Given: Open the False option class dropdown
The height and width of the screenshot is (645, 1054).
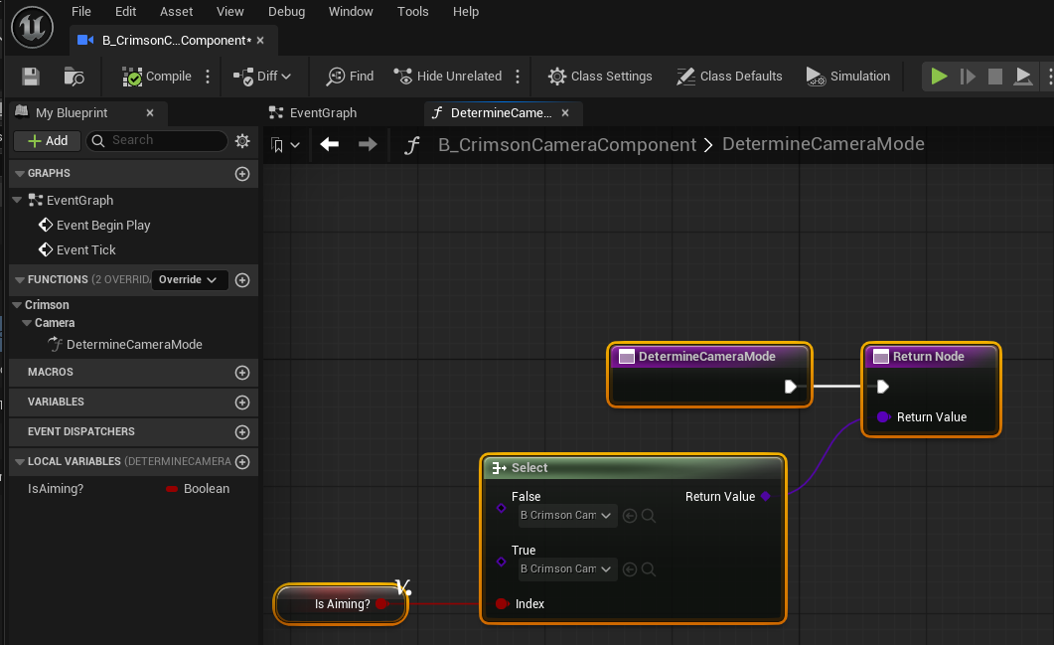Looking at the screenshot, I should pyautogui.click(x=566, y=515).
